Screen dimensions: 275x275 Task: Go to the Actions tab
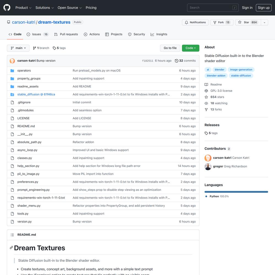click(92, 34)
